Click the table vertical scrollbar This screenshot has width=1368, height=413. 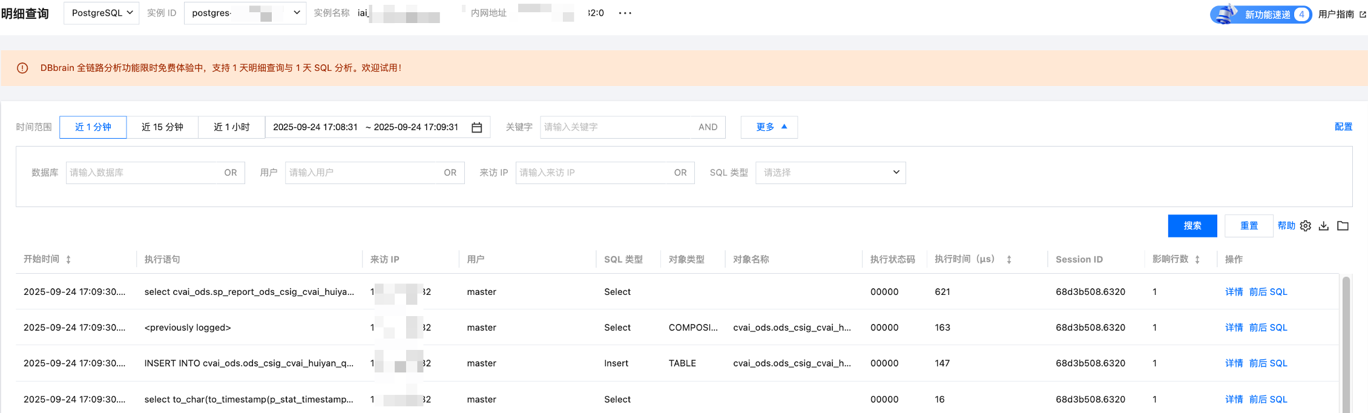tap(1346, 339)
